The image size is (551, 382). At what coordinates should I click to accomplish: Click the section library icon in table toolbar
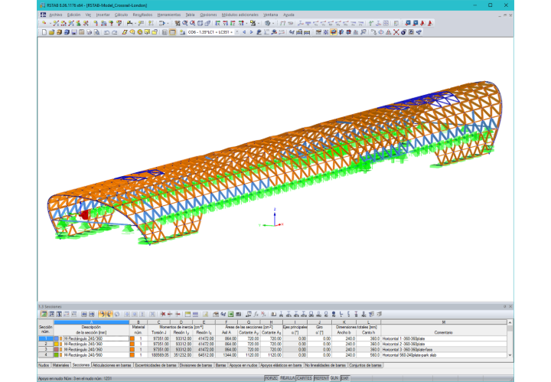pyautogui.click(x=274, y=314)
